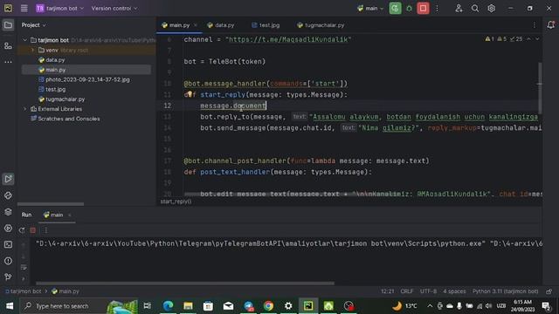The image size is (559, 314).
Task: Stop the running process with red button
Action: pos(423,8)
